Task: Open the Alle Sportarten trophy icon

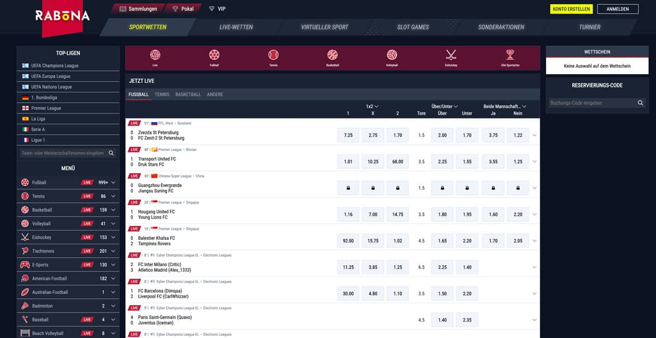Action: (x=510, y=55)
